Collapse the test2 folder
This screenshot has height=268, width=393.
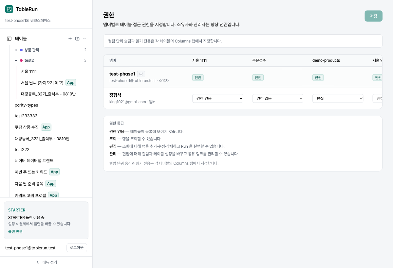click(x=16, y=60)
